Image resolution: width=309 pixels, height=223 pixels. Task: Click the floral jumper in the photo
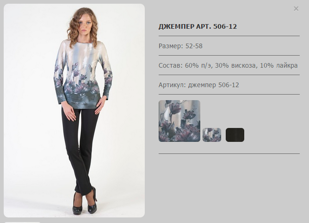click(x=83, y=75)
